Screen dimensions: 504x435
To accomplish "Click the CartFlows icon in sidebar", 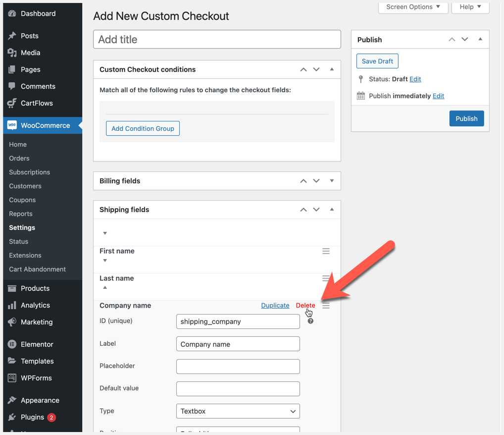I will click(x=12, y=103).
